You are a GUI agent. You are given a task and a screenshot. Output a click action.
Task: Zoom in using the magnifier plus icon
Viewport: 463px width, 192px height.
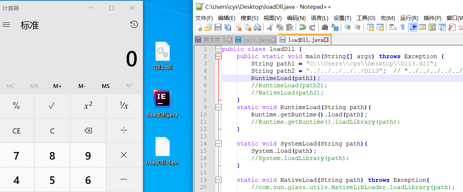[347, 27]
